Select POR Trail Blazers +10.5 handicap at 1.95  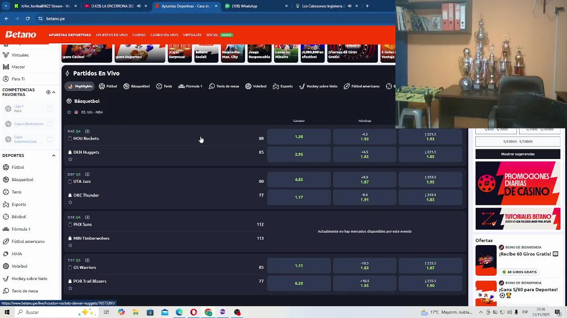click(365, 284)
